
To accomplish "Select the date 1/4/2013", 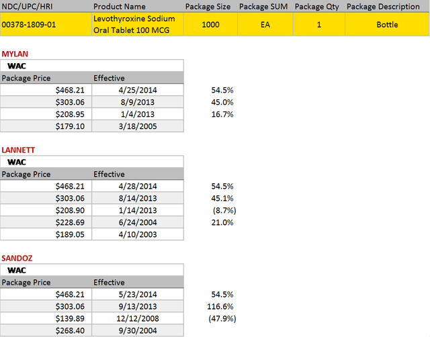I will click(138, 114).
